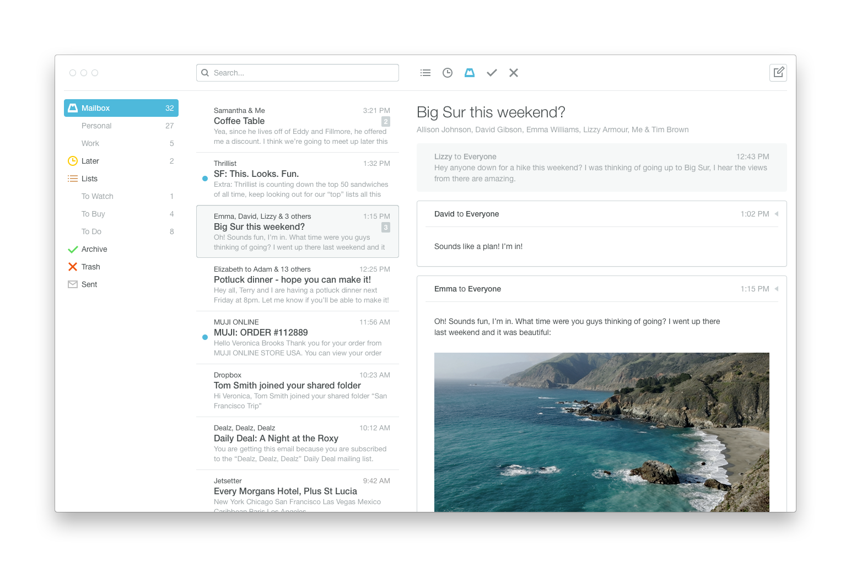Click 12:43 PM timestamp on Lizzy's message

[x=753, y=156]
